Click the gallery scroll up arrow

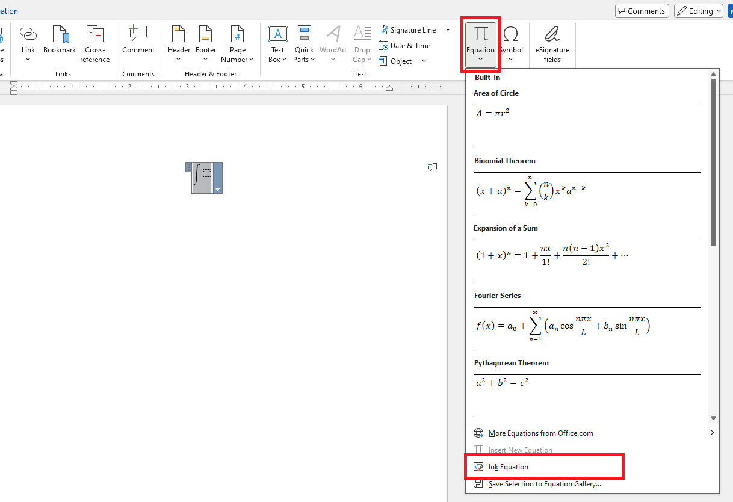tap(714, 75)
